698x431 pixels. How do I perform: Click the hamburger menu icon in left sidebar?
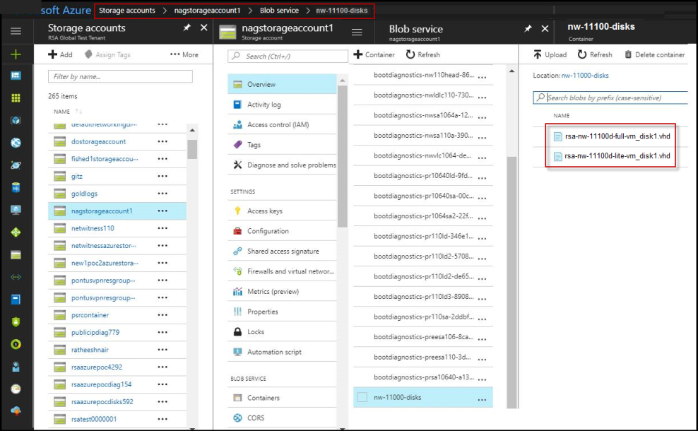click(16, 31)
